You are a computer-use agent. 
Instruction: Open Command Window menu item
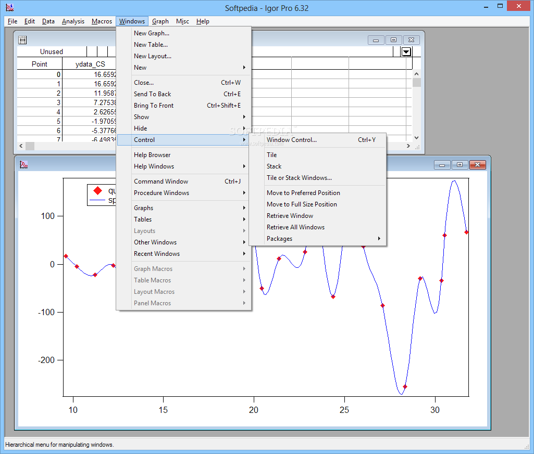[184, 181]
